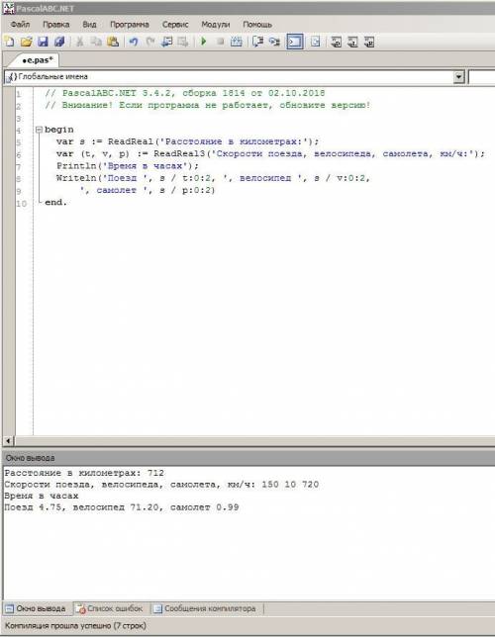Open the Файл menu
The height and width of the screenshot is (637, 495).
click(x=20, y=25)
